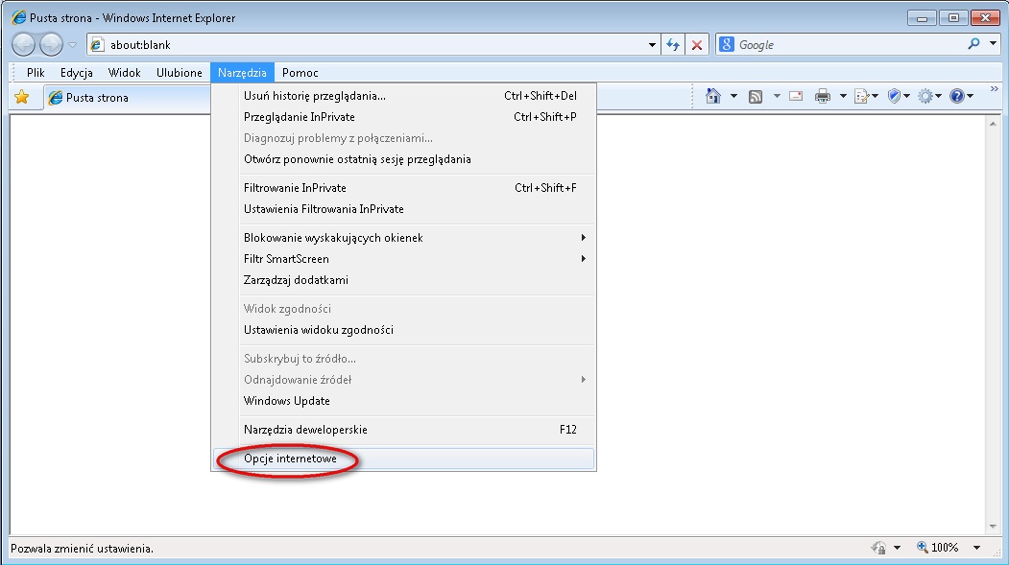This screenshot has width=1009, height=565.
Task: Open the search provider dropdown arrow
Action: 993,44
